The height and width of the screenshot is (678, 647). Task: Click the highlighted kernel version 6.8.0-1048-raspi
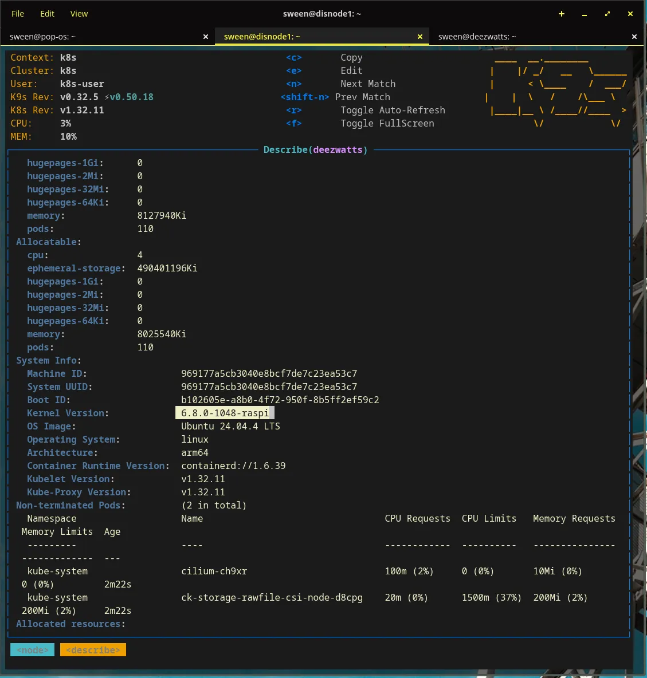(225, 413)
